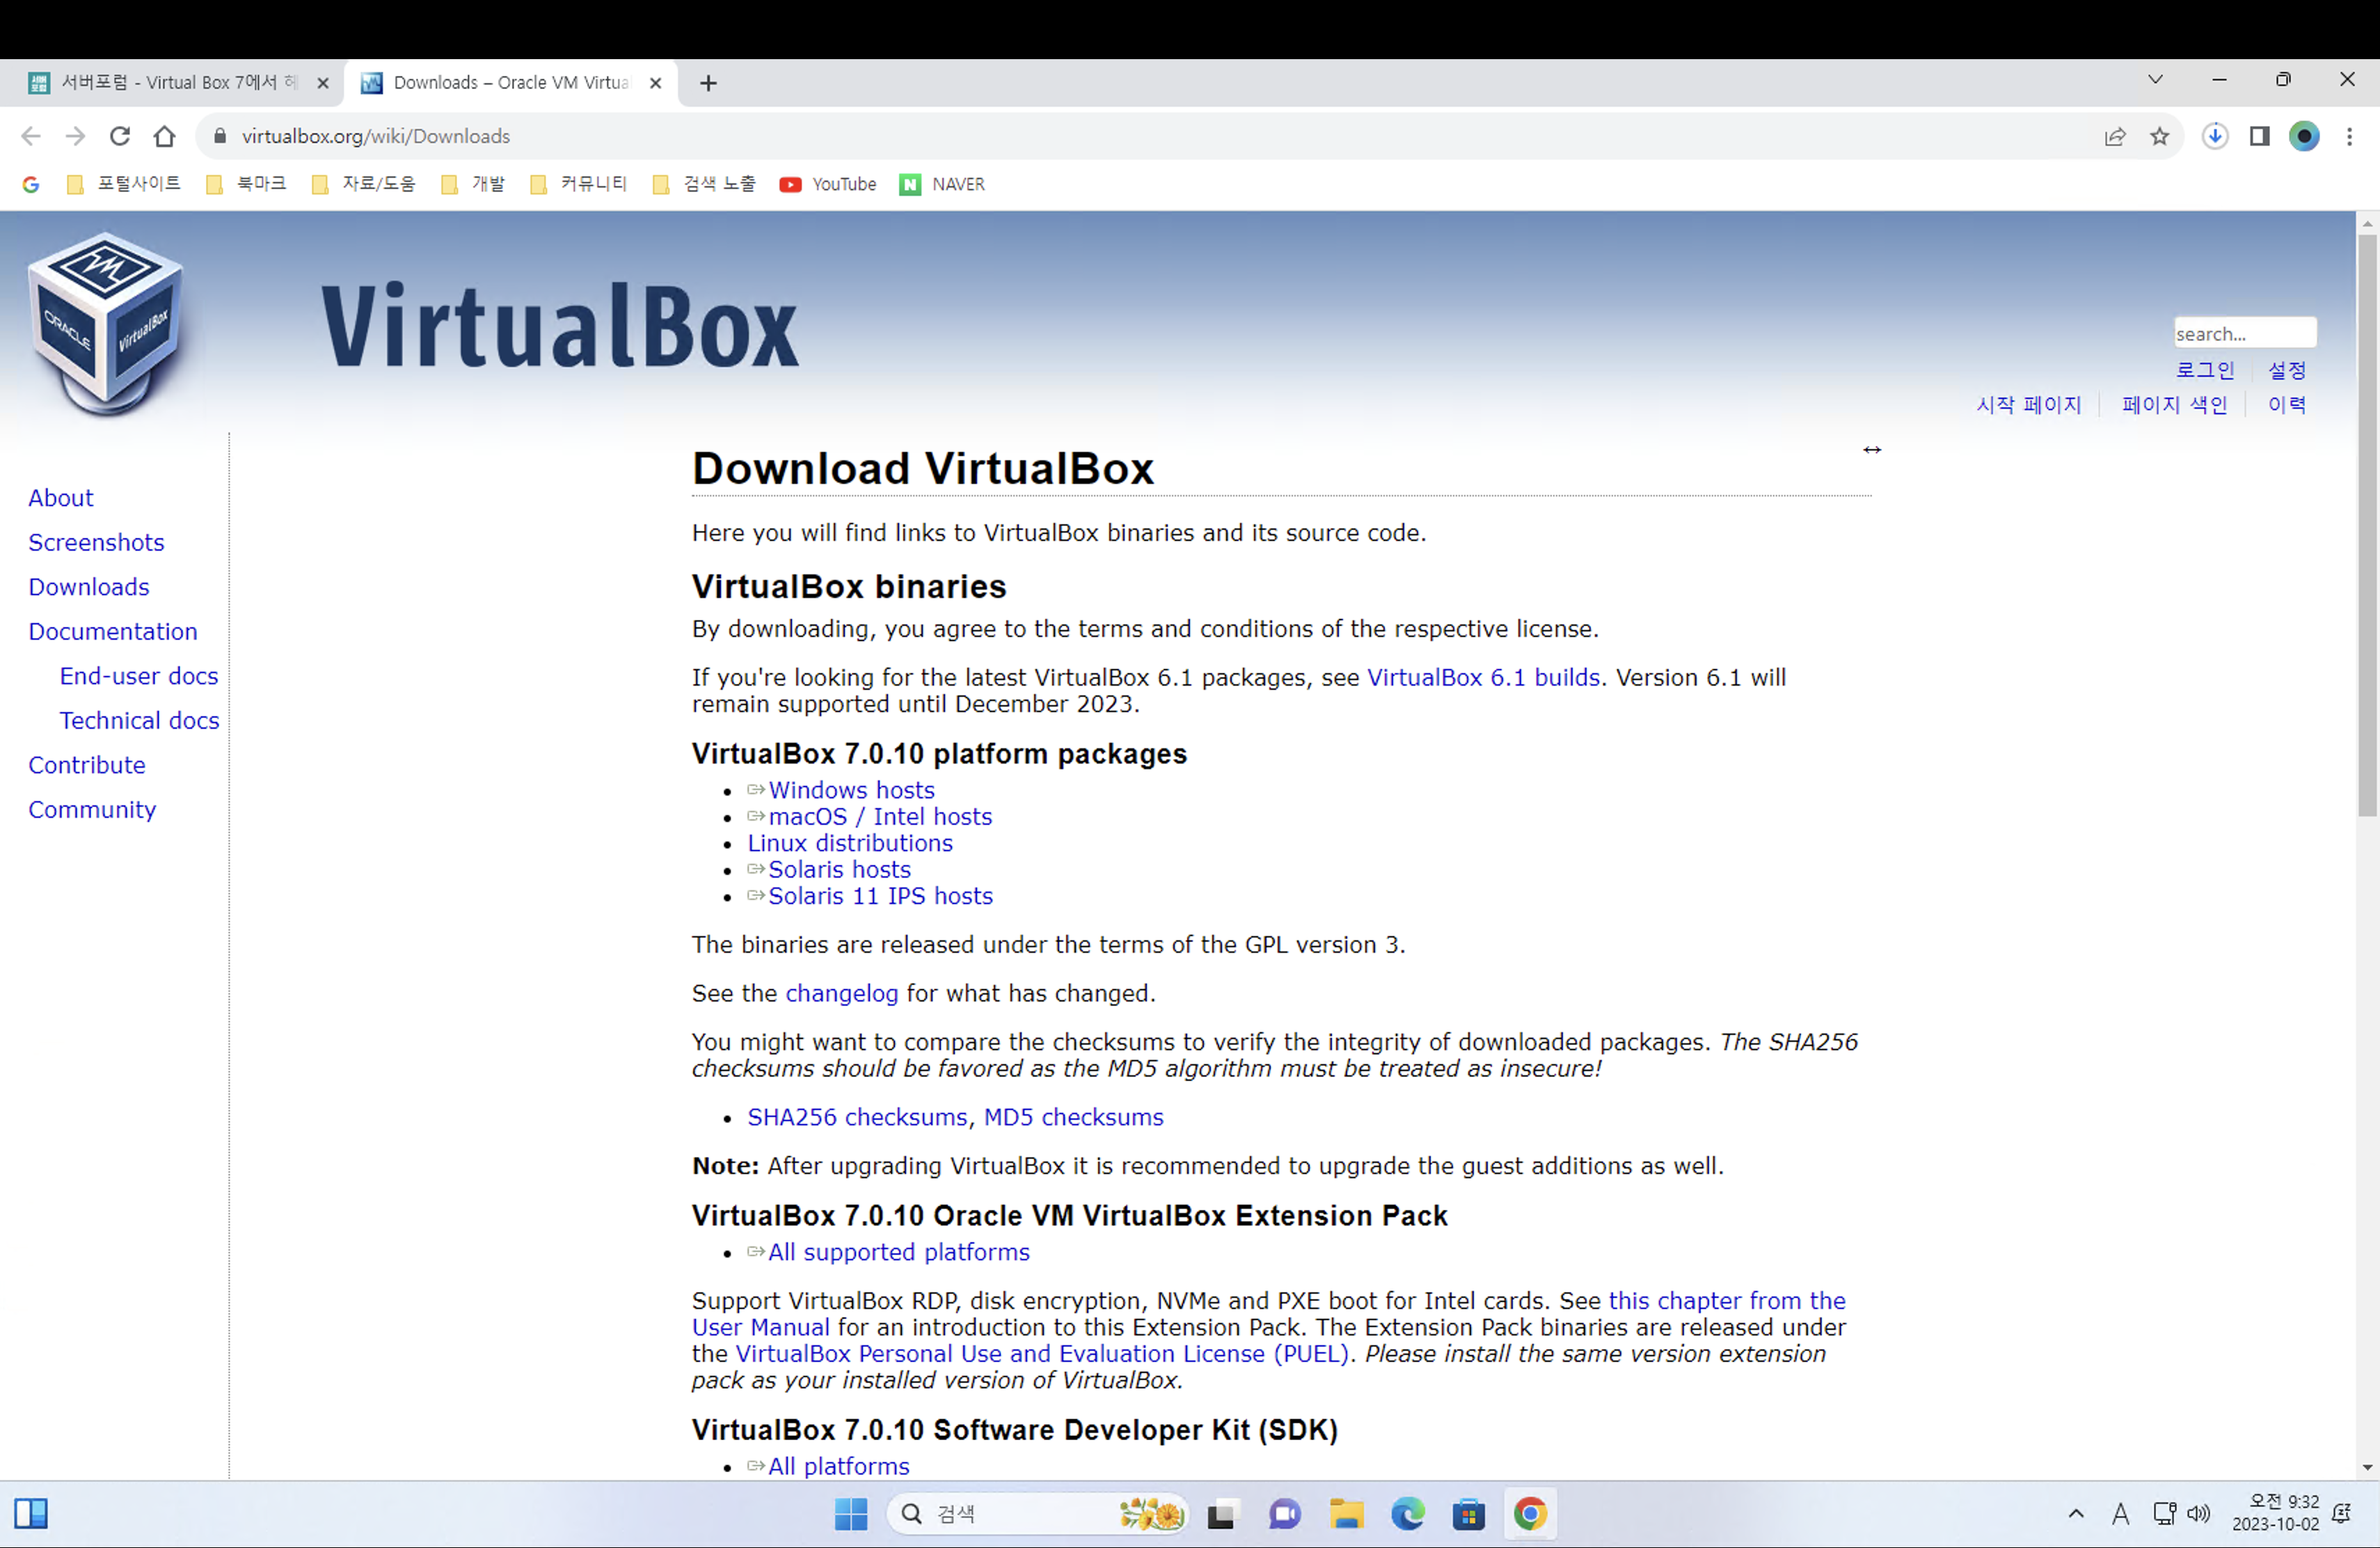Viewport: 2380px width, 1548px height.
Task: Click the VirtualBox cube logo
Action: tap(107, 322)
